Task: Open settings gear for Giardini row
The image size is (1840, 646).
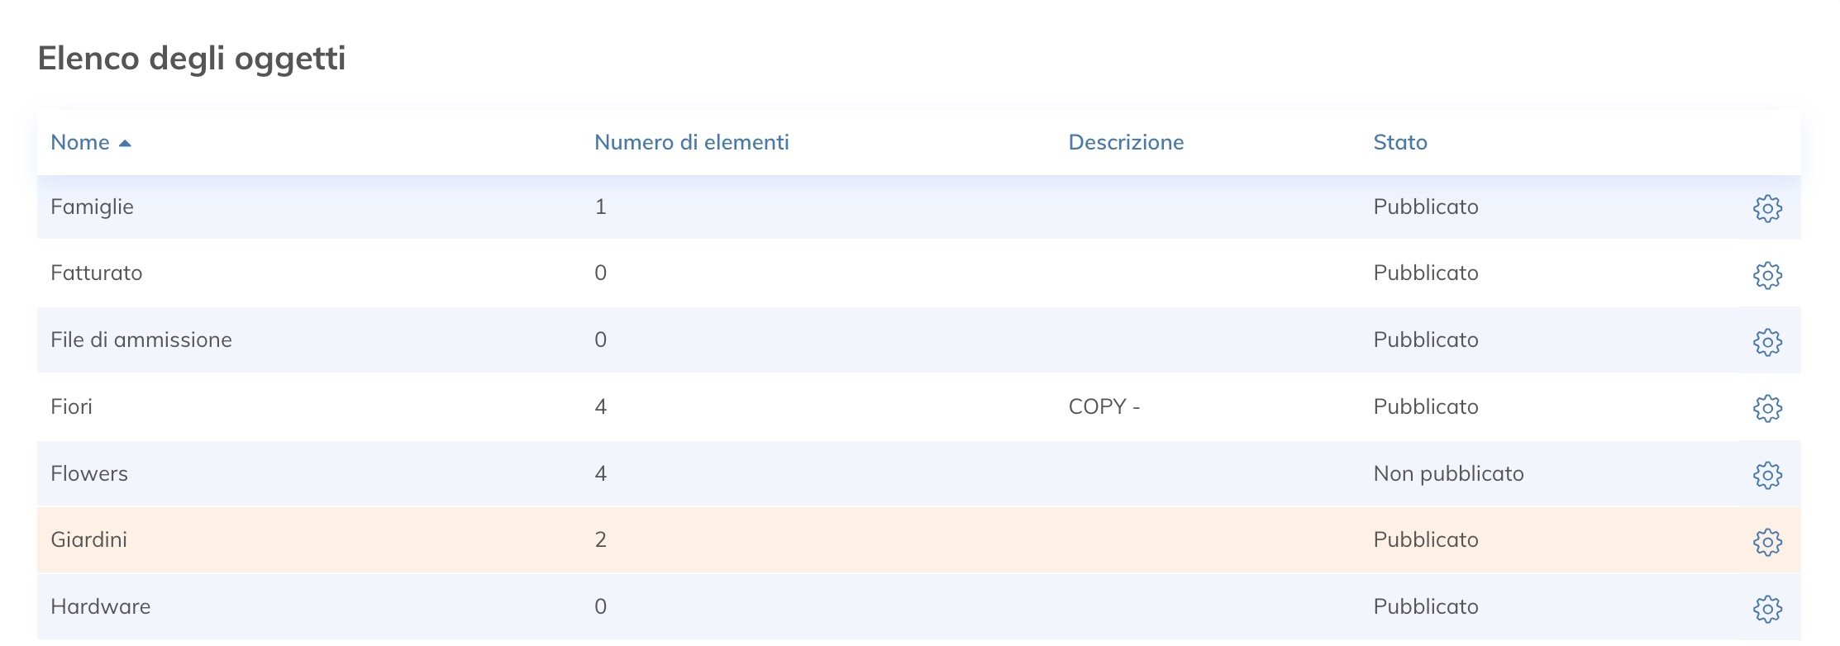Action: pyautogui.click(x=1766, y=541)
